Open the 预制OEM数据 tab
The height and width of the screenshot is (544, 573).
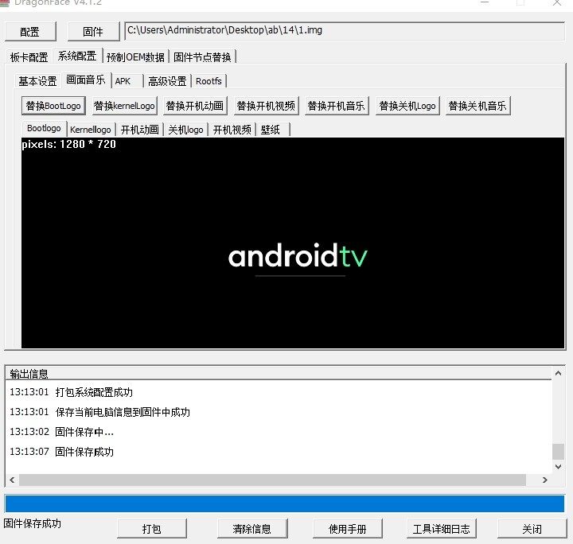click(135, 57)
